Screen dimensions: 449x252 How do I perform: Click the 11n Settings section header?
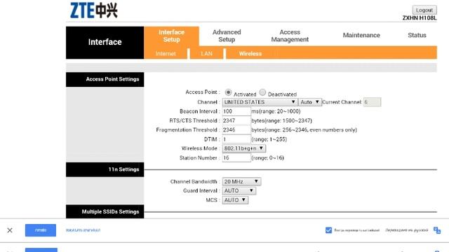click(105, 169)
